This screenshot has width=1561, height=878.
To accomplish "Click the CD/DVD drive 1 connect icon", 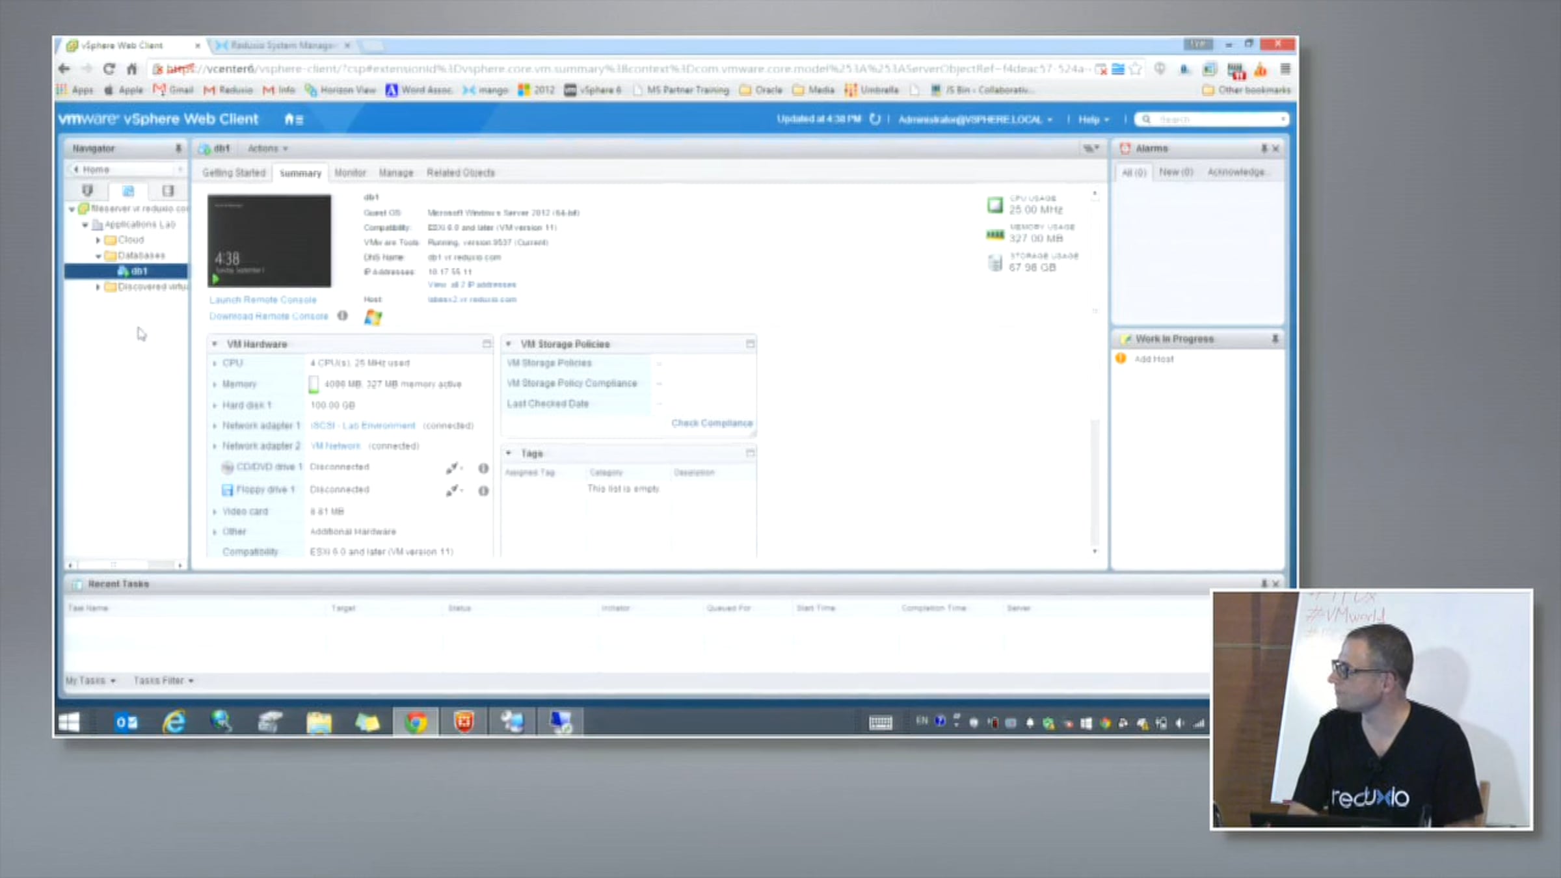I will pos(453,468).
